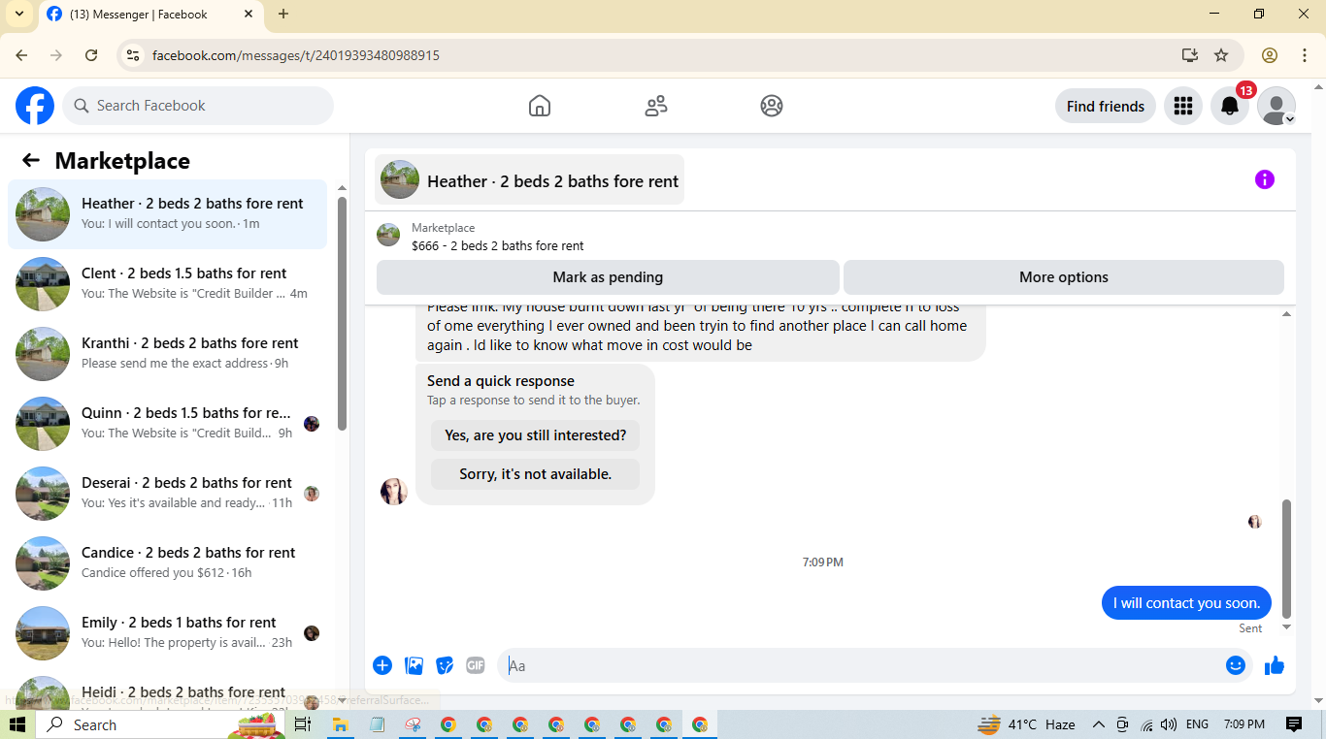Screen dimensions: 1326x739
Task: Choose a sticker from the sticker icon
Action: click(x=445, y=665)
